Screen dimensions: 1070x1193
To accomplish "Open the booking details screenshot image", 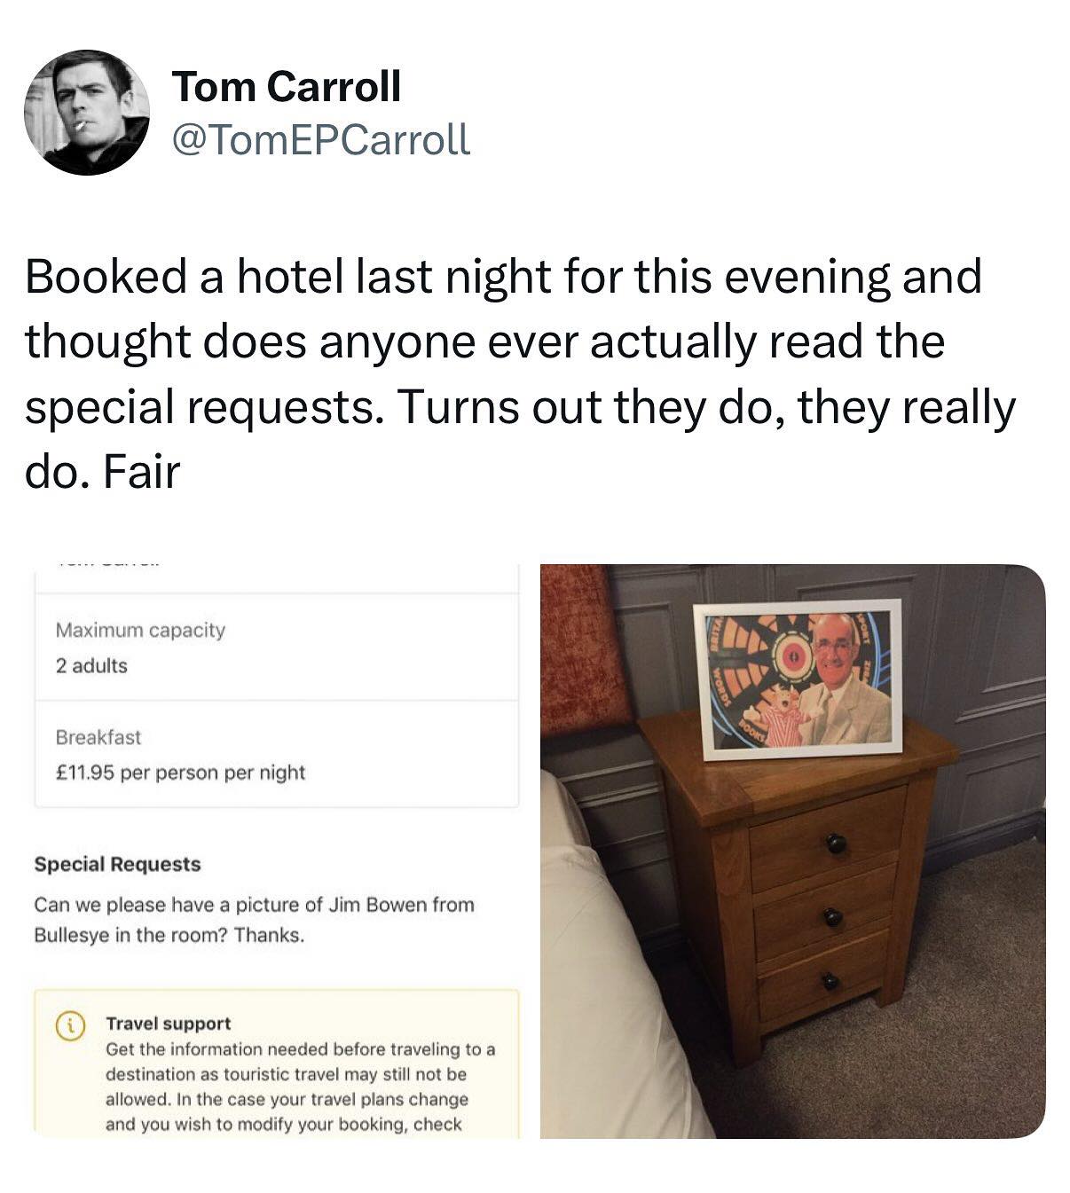I will coord(276,850).
